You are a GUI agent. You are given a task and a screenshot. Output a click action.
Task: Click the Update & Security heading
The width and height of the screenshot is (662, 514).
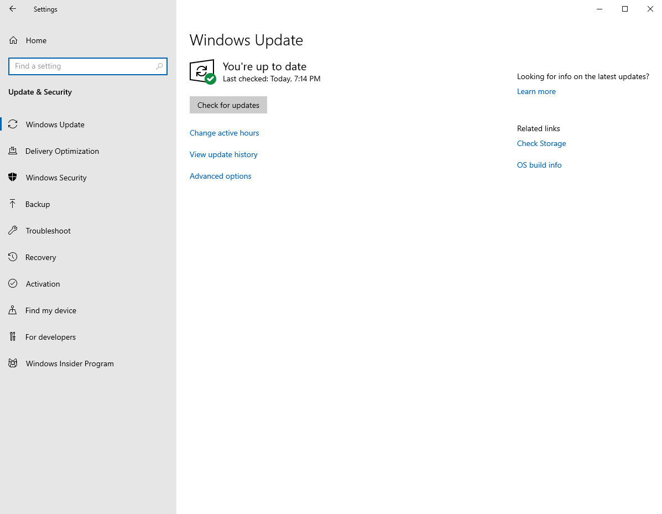pos(40,92)
